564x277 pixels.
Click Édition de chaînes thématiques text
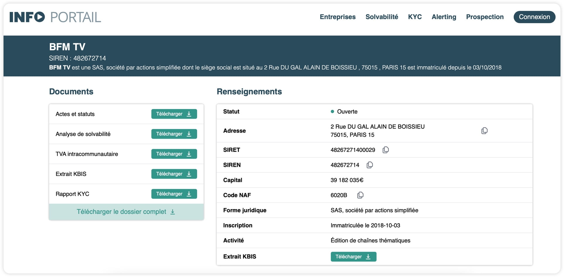point(370,241)
